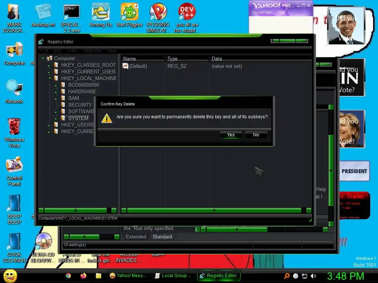Collapse the HKEY_LOCAL_MACHINE node

(50, 78)
